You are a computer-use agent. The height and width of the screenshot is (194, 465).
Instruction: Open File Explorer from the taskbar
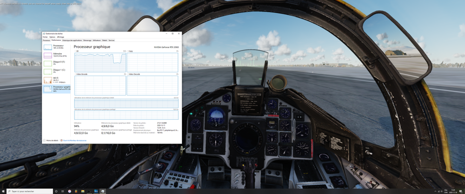83,191
